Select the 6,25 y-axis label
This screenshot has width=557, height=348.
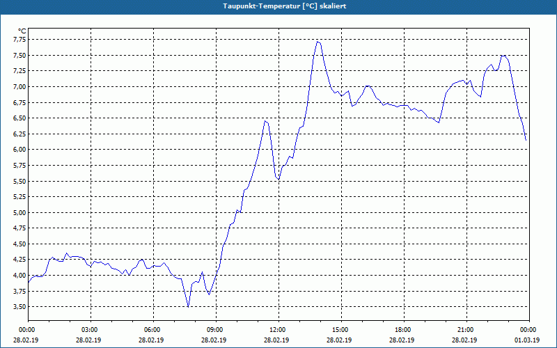19,134
